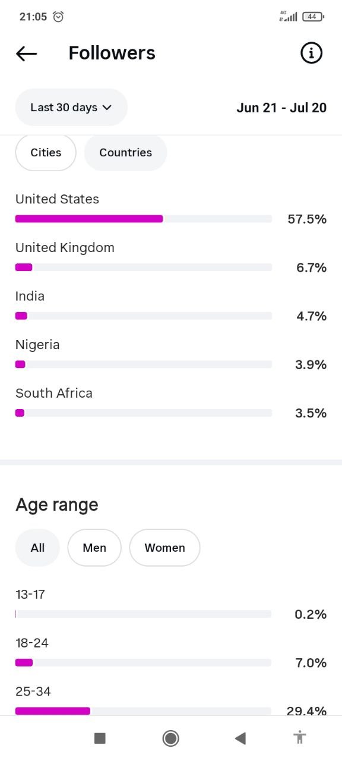Image resolution: width=342 pixels, height=761 pixels.
Task: Tap the United States percentage bar
Action: 143,219
